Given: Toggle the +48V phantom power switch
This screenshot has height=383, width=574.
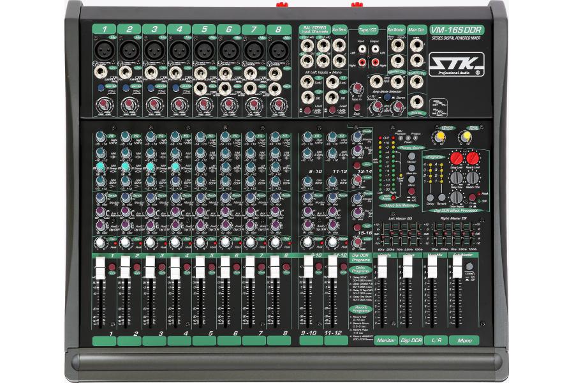Looking at the screenshot, I should [x=401, y=137].
